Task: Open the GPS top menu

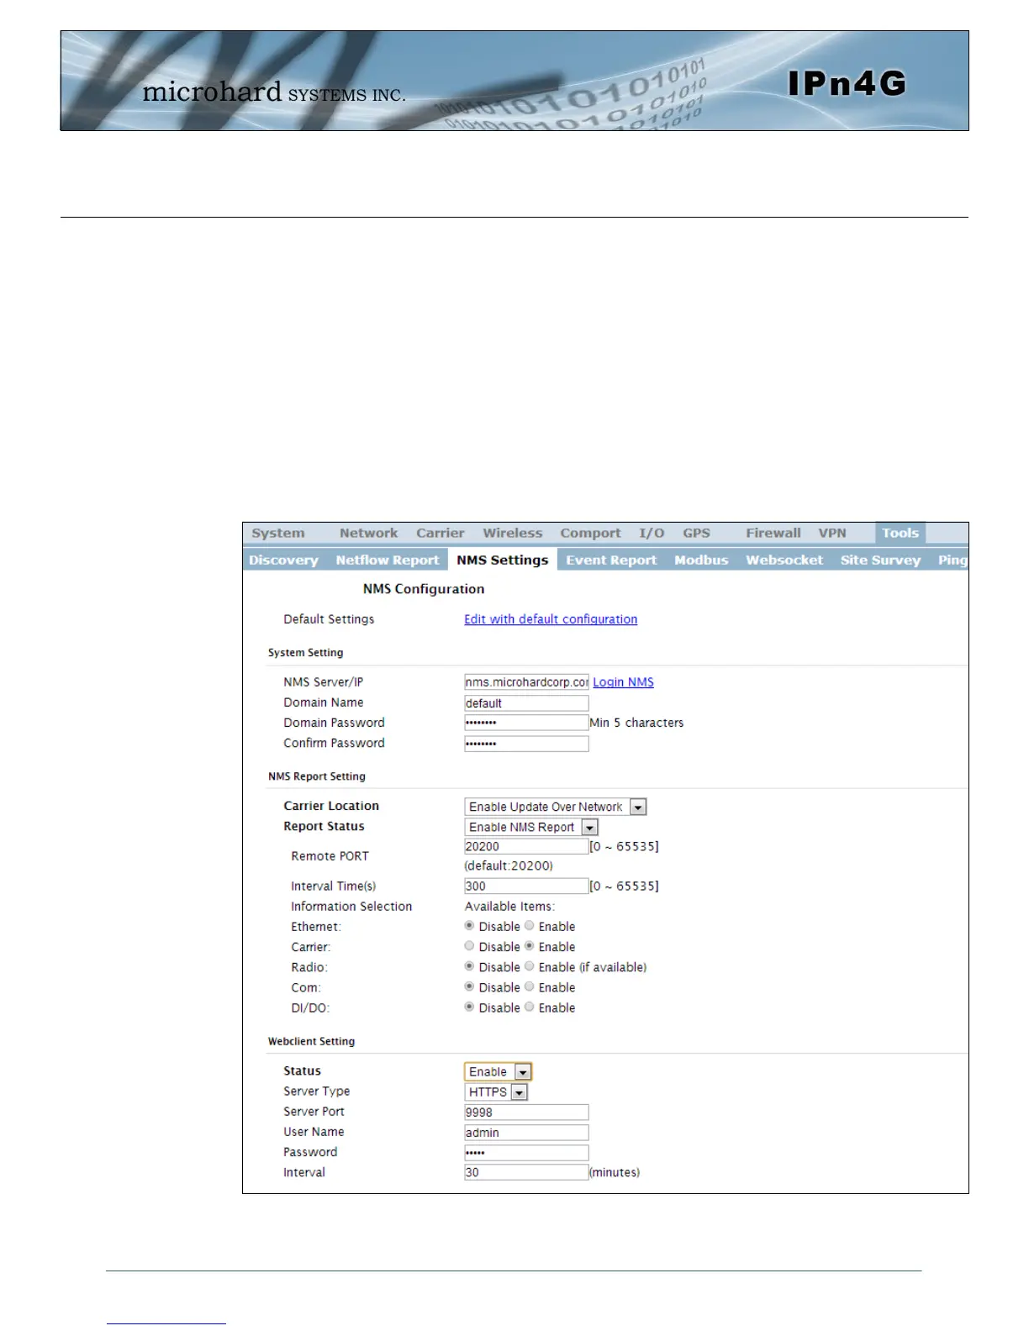Action: [x=696, y=533]
